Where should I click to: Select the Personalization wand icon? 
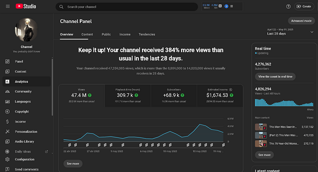[7, 131]
